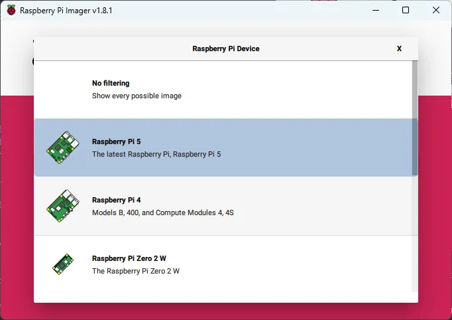The width and height of the screenshot is (452, 320).
Task: Click the Raspberry Pi 4 board icon
Action: pyautogui.click(x=62, y=206)
